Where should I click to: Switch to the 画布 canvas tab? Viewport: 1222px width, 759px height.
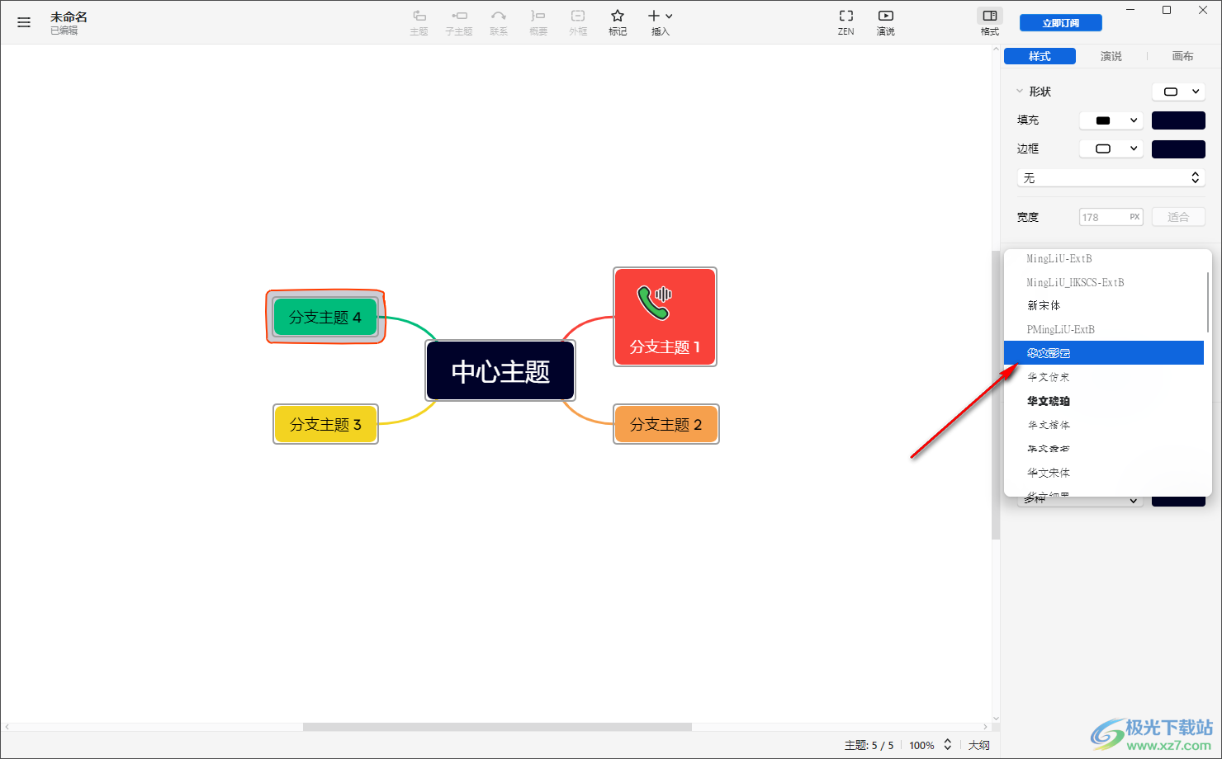click(x=1182, y=56)
